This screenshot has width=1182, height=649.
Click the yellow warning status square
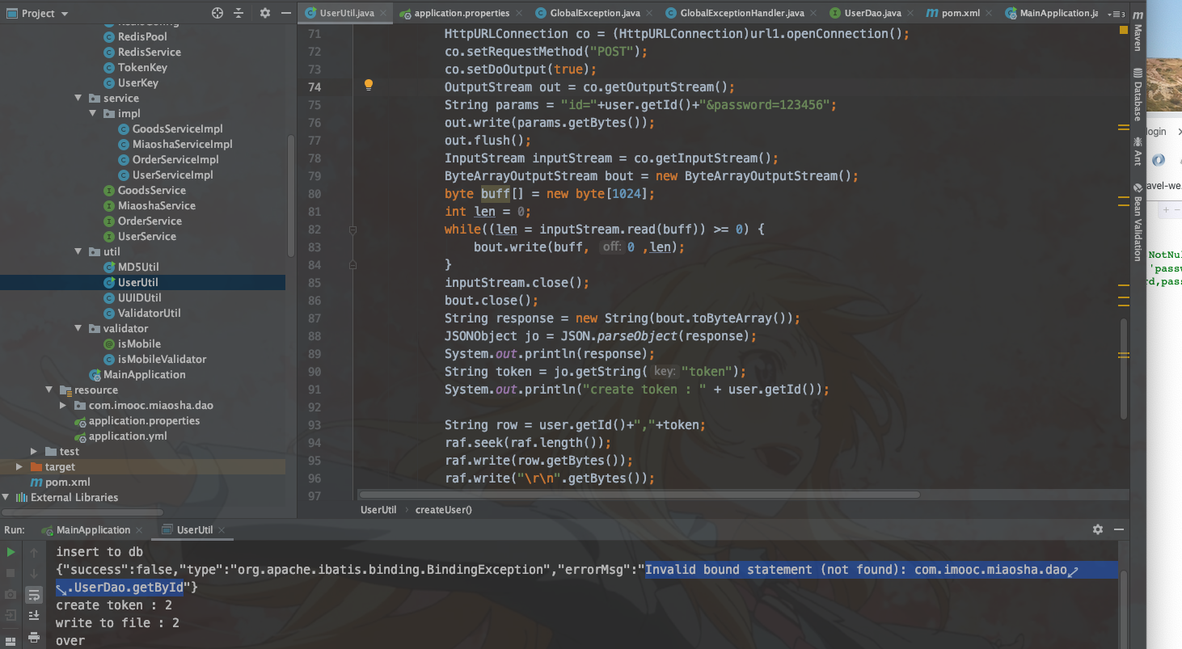(1123, 30)
